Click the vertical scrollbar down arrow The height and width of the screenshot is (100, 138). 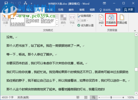pyautogui.click(x=136, y=93)
